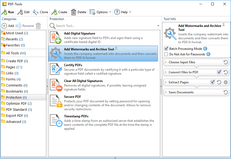The height and width of the screenshot is (159, 231).
Task: Expand the Choose Input Files step
Action: point(166,62)
